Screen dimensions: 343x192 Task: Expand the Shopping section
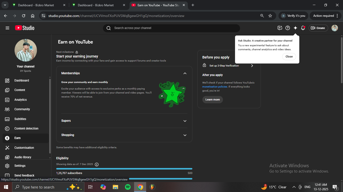(x=185, y=135)
